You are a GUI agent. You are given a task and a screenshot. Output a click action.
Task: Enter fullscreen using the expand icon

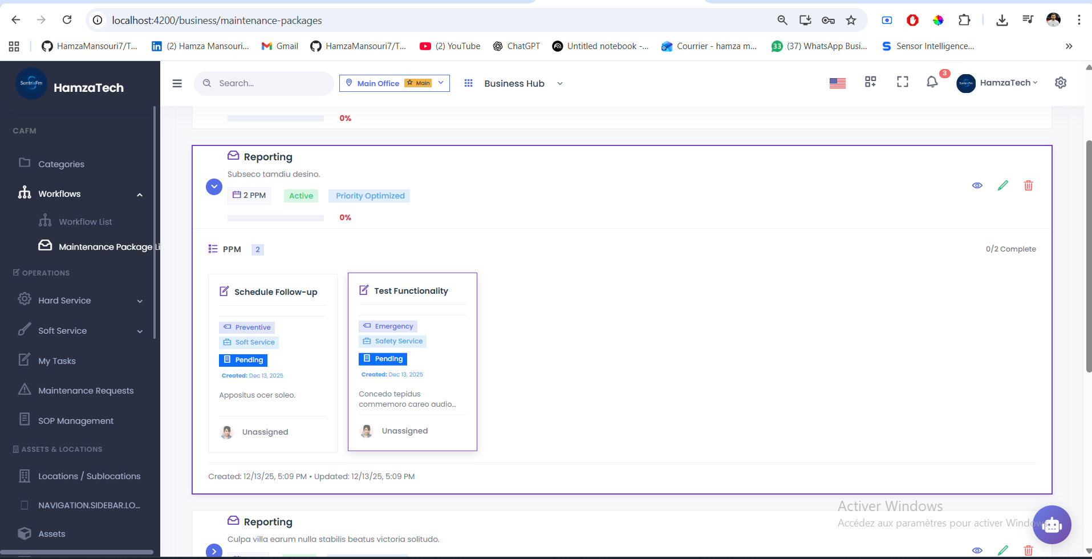pos(902,82)
